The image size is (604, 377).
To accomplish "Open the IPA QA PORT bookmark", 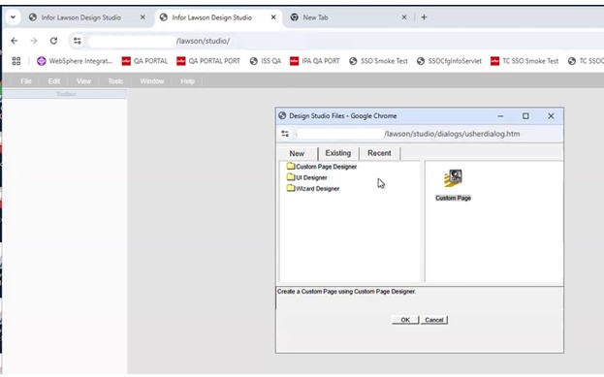I will click(x=315, y=61).
